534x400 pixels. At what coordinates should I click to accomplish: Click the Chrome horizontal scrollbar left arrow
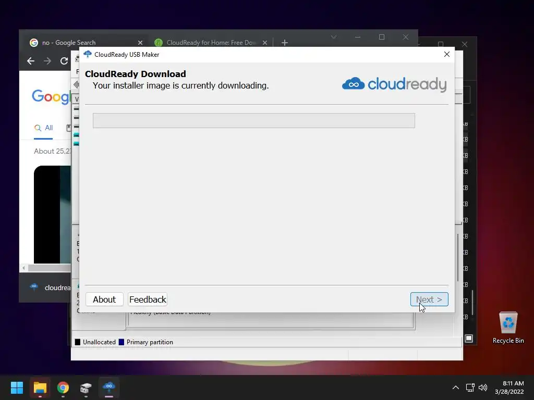[x=23, y=268]
